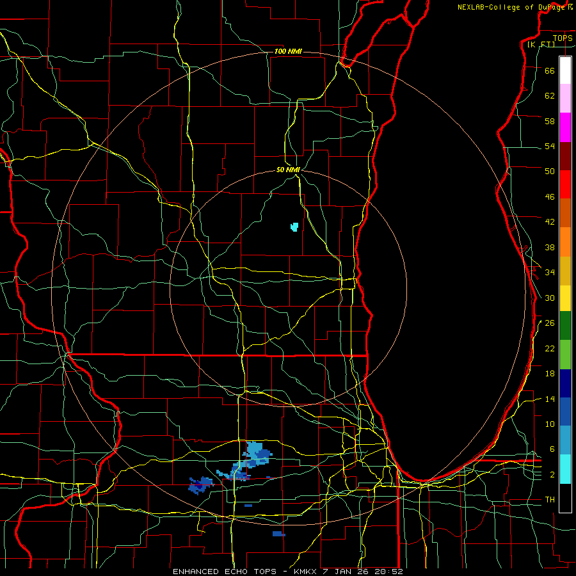
Task: Click the "NEXLAB-College of DuPage" credit text
Action: [x=511, y=7]
